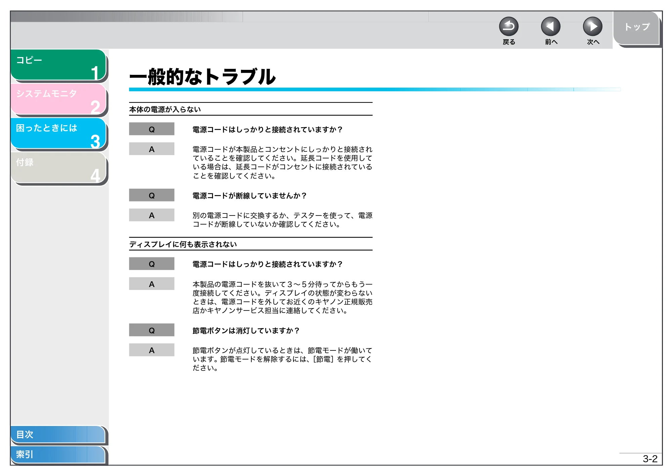The image size is (672, 475).
Task: Click the answer beginning 別の電源コードに交換するか
Action: coord(282,220)
